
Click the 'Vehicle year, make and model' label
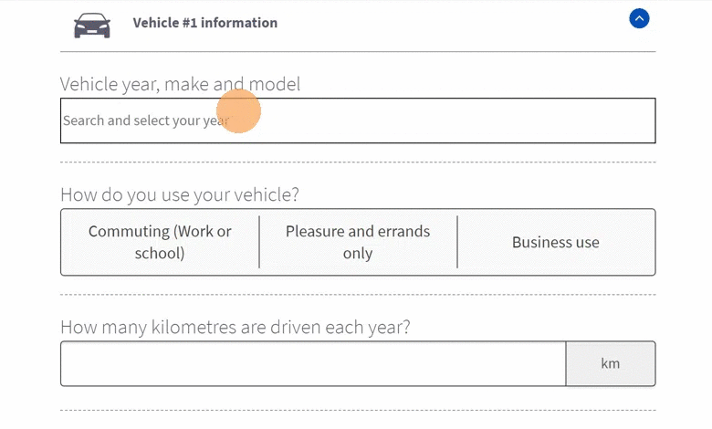tap(180, 84)
